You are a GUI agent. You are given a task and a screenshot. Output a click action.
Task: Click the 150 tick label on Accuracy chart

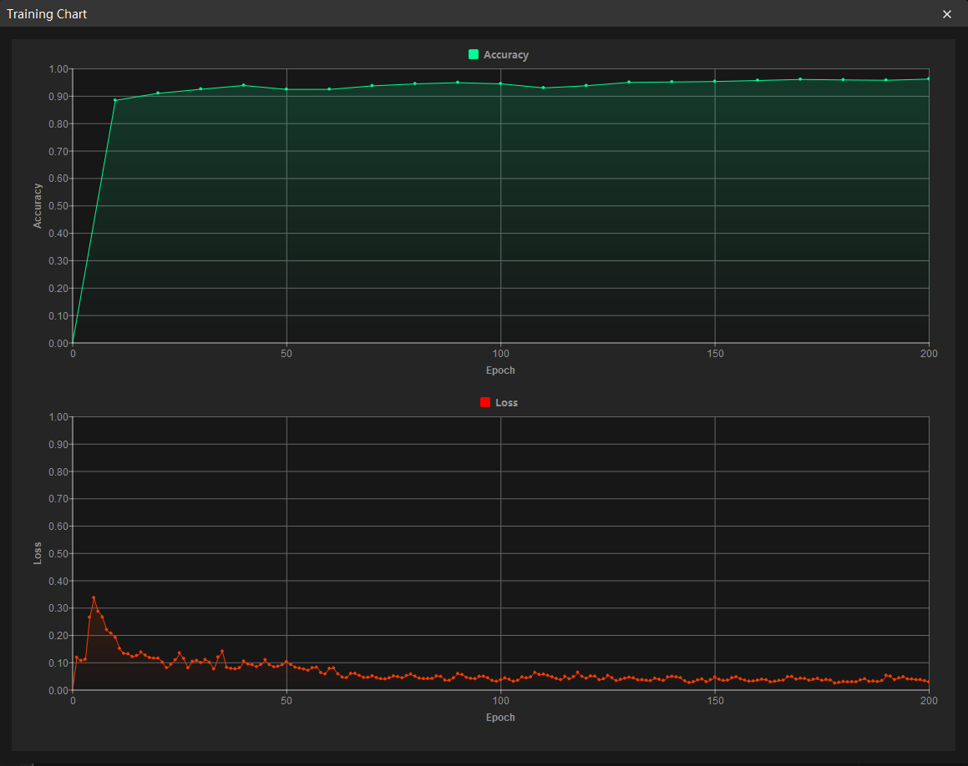(x=715, y=354)
